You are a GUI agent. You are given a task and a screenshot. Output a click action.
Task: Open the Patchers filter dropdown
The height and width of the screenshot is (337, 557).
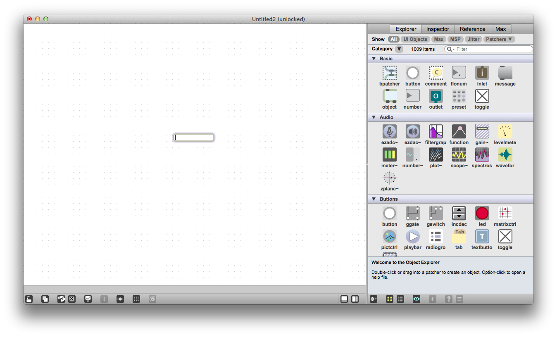(499, 39)
